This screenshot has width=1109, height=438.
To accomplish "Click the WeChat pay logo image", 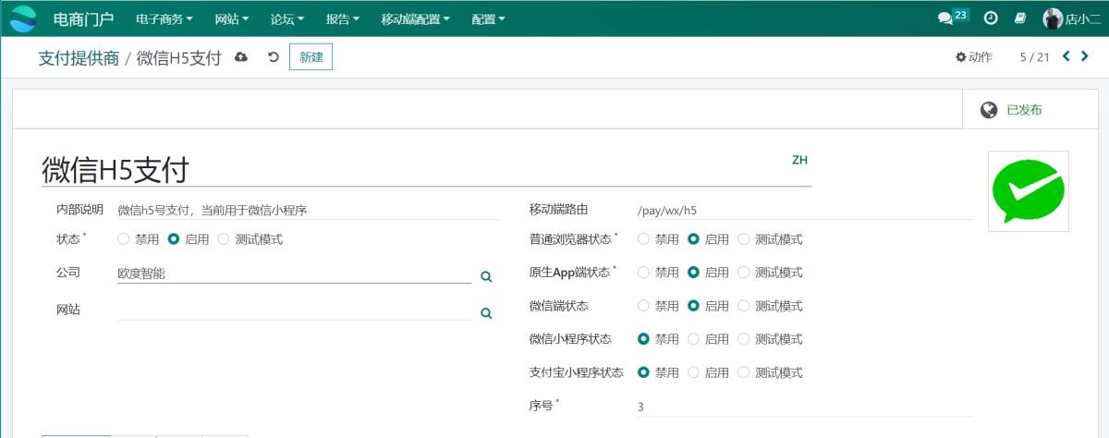I will tap(1029, 190).
